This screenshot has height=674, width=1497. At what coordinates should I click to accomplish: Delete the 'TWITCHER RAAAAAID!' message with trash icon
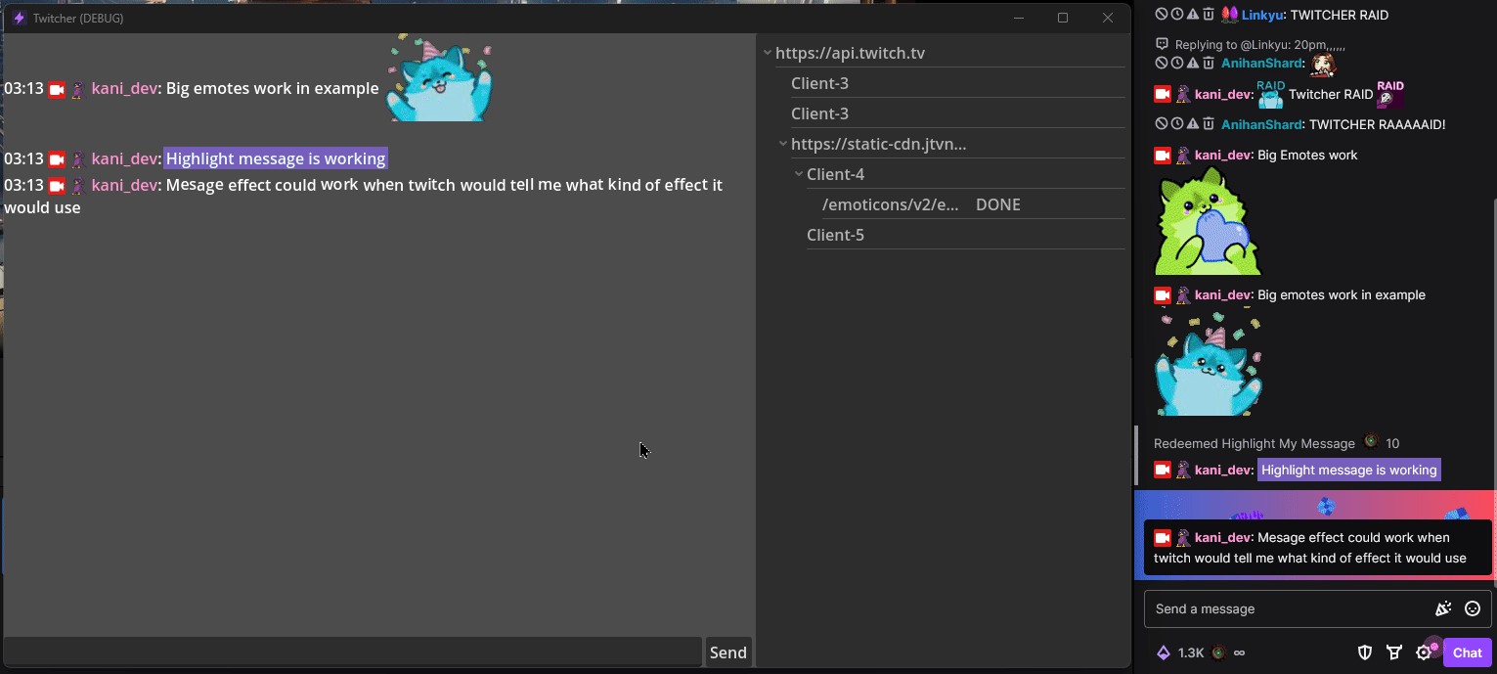1209,124
